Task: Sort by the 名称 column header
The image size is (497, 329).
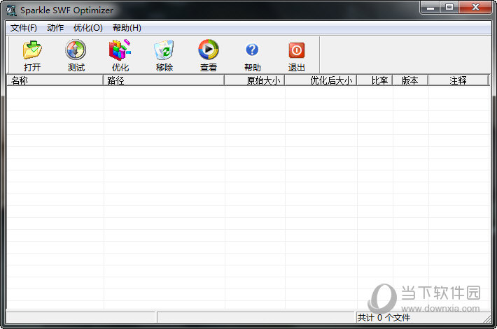Action: tap(55, 80)
